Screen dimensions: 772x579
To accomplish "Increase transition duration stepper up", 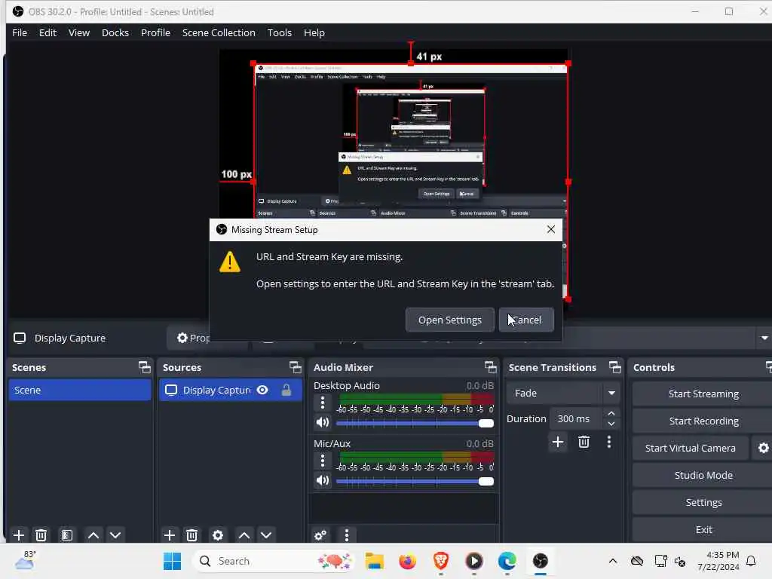I will point(611,413).
